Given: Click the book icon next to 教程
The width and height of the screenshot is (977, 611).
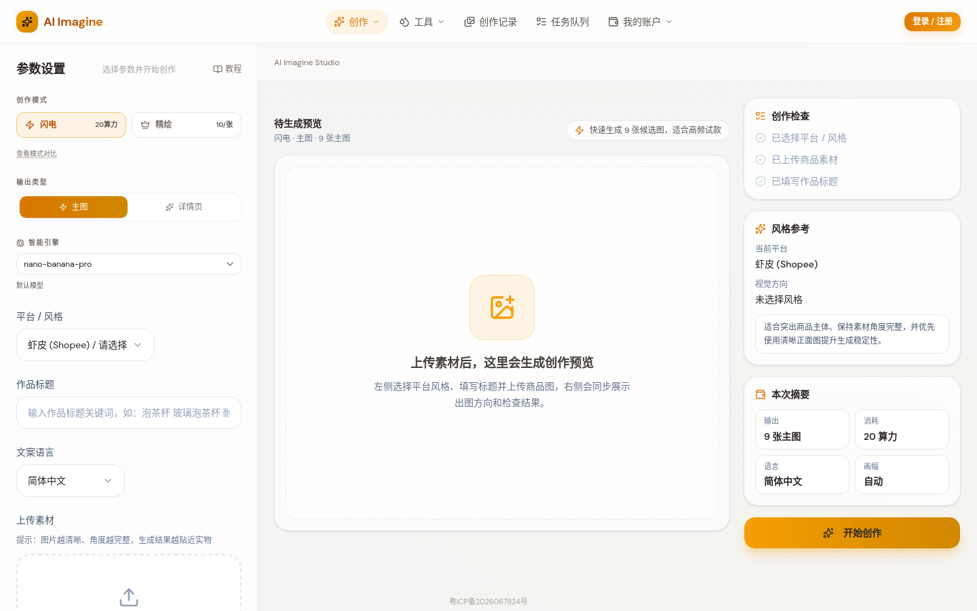Looking at the screenshot, I should [x=218, y=69].
